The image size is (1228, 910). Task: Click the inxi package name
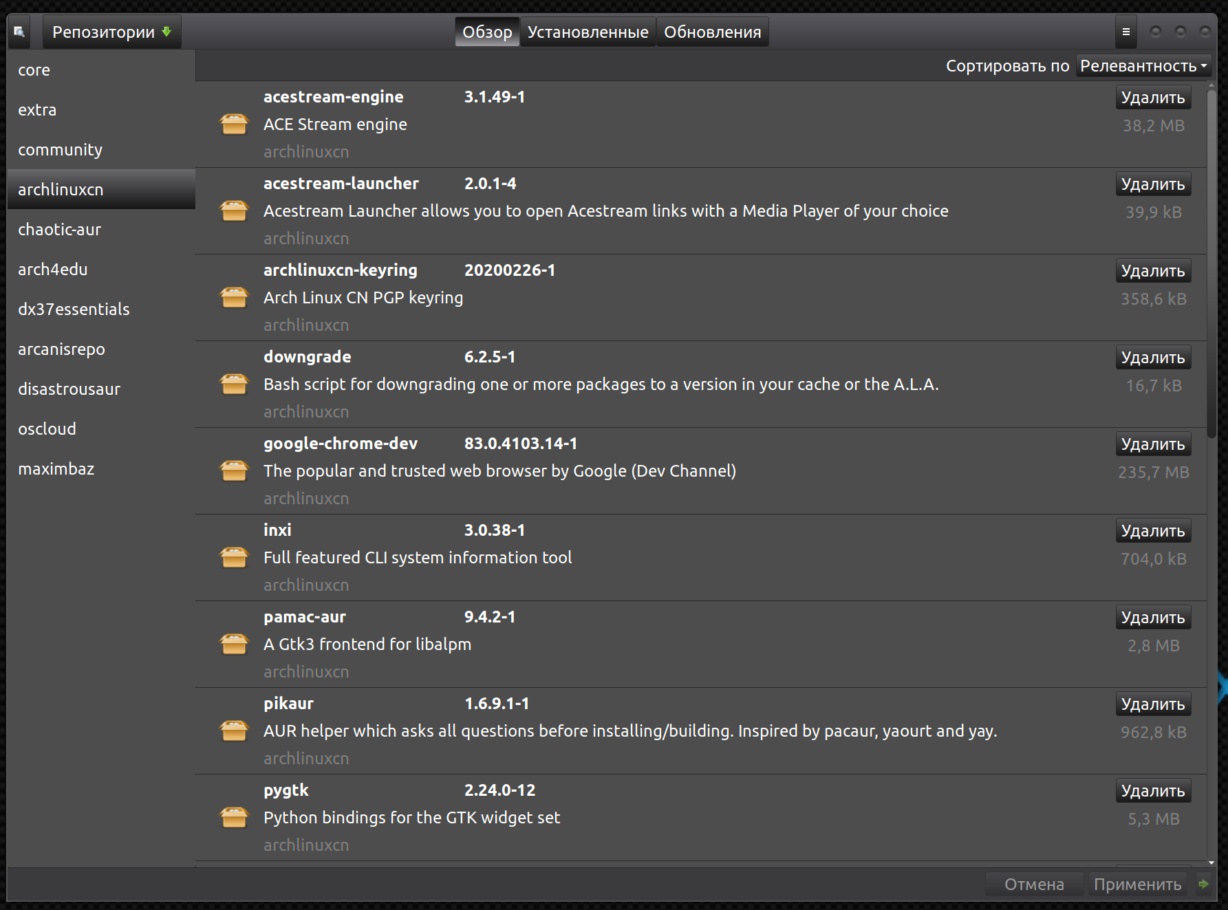click(x=278, y=530)
